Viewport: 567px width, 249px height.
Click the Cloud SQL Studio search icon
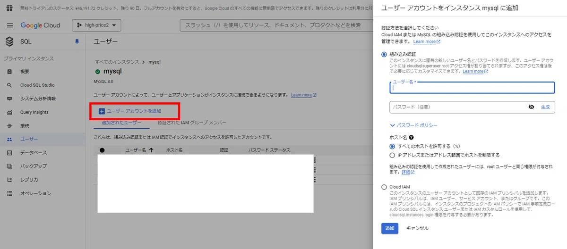pos(9,85)
